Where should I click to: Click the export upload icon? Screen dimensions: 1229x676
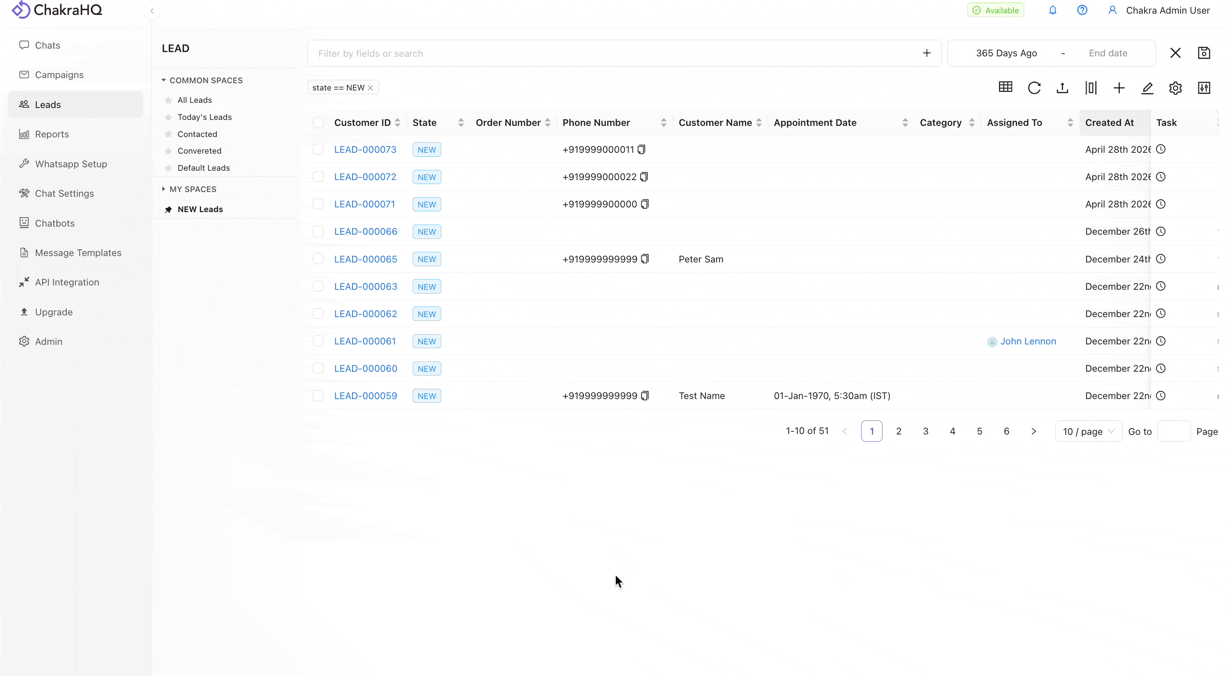pos(1062,88)
